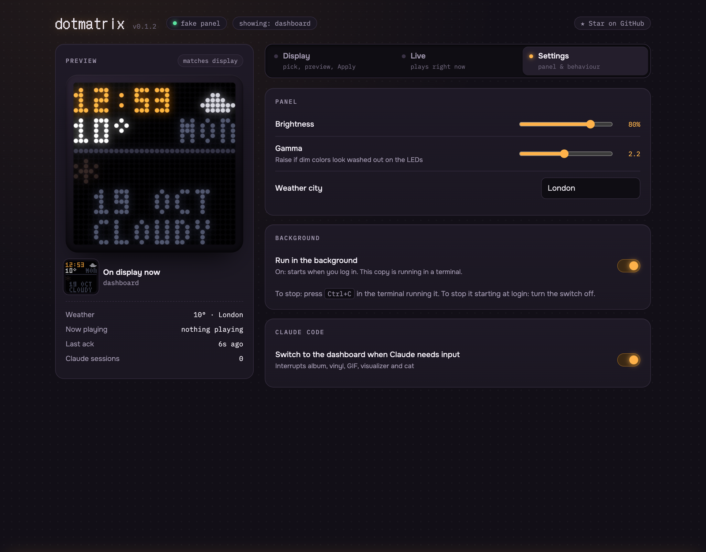Click the On display now thumbnail
Screen dimensions: 706x552
pos(81,277)
